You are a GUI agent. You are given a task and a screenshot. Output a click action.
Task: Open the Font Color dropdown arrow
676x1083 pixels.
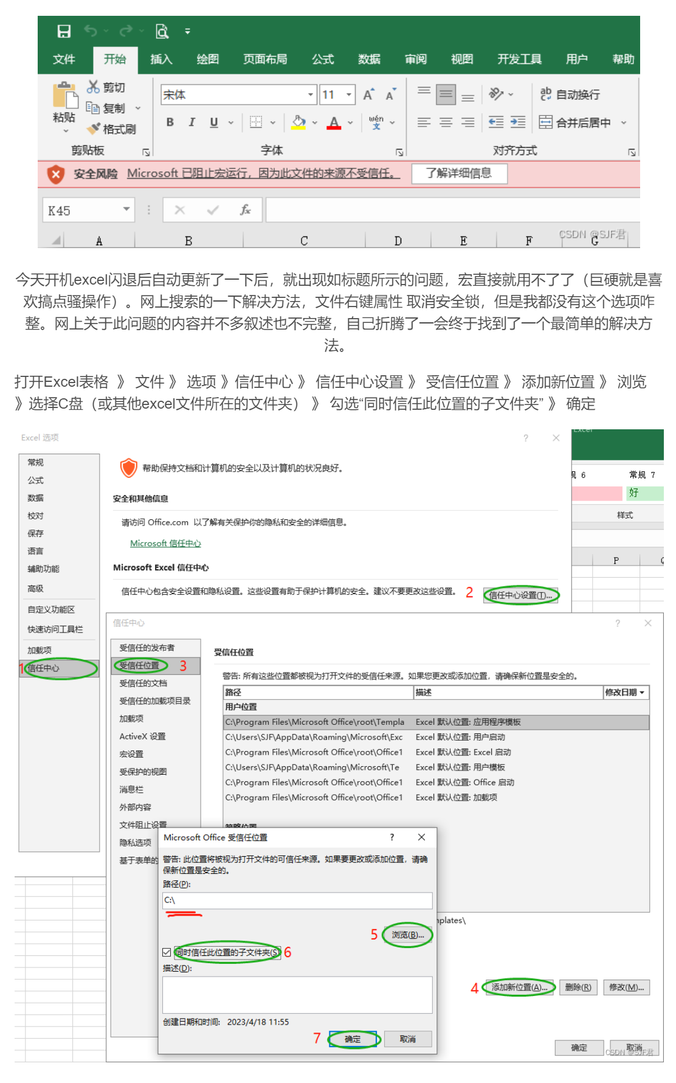click(351, 122)
